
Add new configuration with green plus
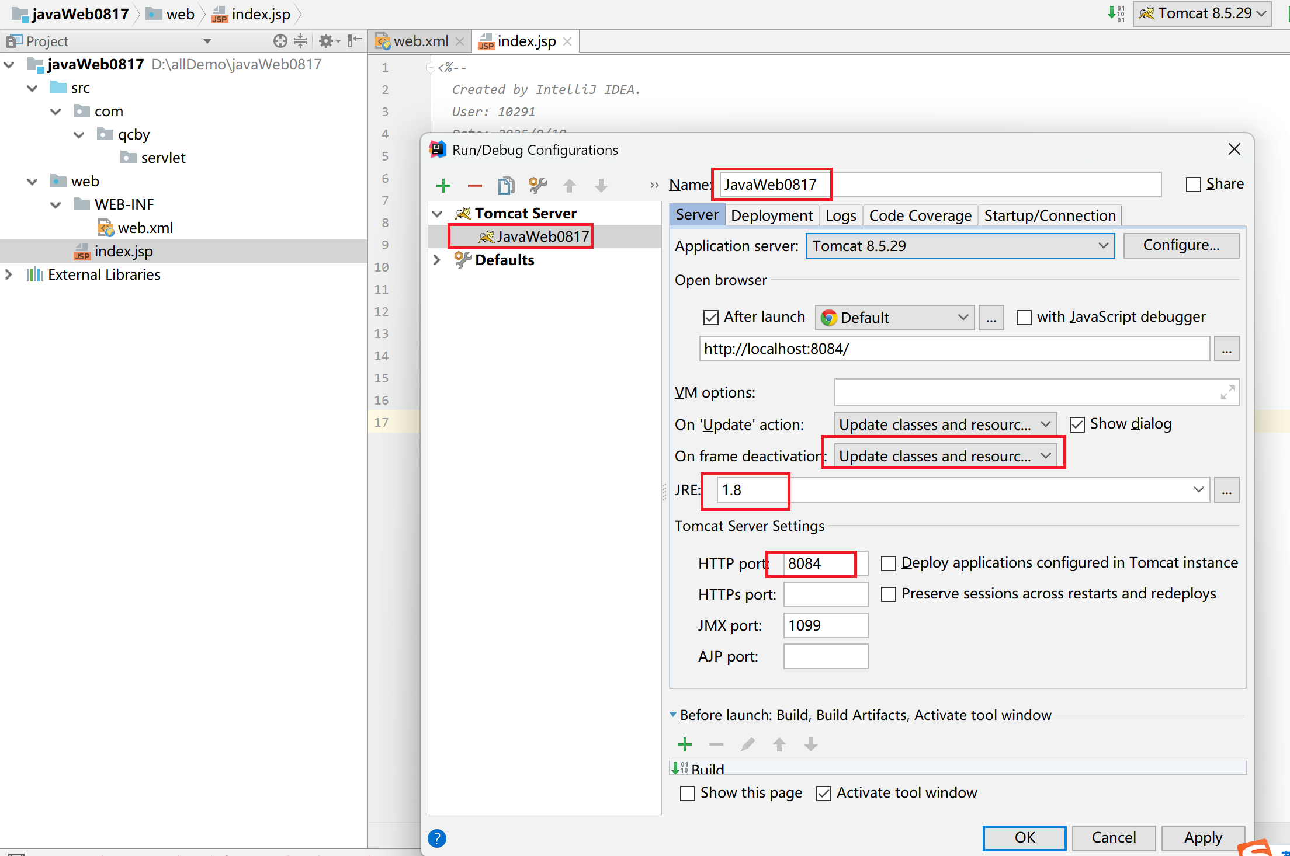443,186
